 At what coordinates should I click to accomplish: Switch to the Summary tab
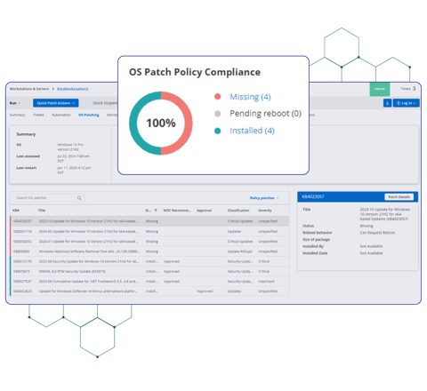coord(17,115)
